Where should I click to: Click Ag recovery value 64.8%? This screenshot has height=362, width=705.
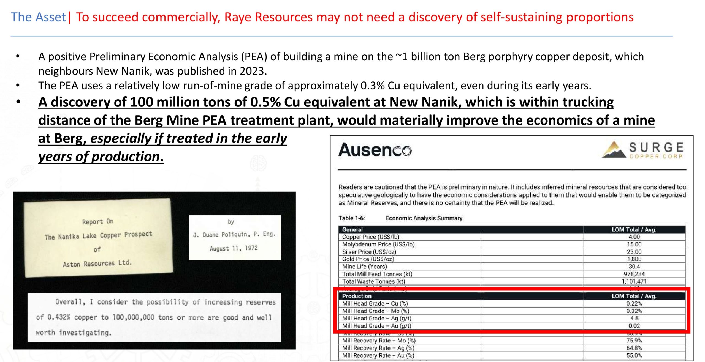point(634,348)
